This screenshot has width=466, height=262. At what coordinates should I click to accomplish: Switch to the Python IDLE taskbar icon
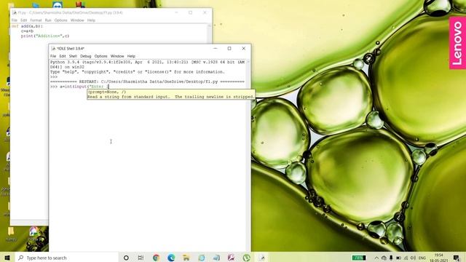pos(261,258)
